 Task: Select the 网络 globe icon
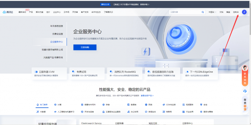click(146, 105)
